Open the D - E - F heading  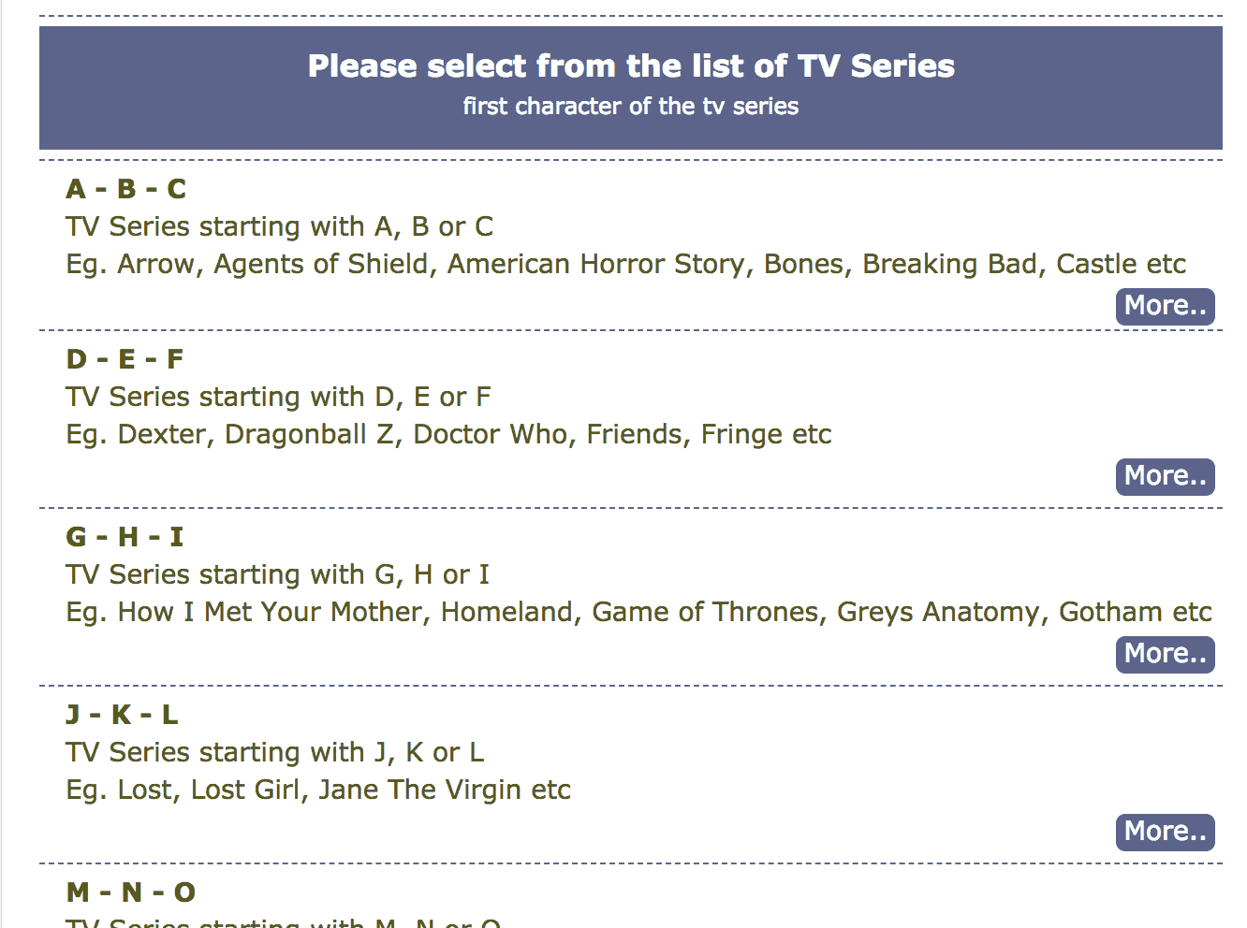[125, 359]
